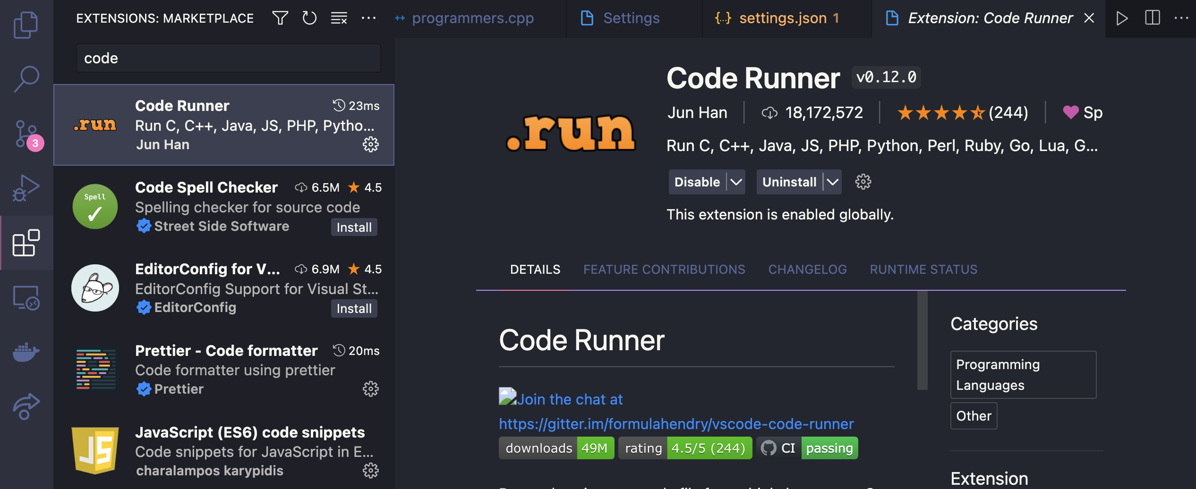Select EditorConfig for V... list title

pyautogui.click(x=207, y=269)
